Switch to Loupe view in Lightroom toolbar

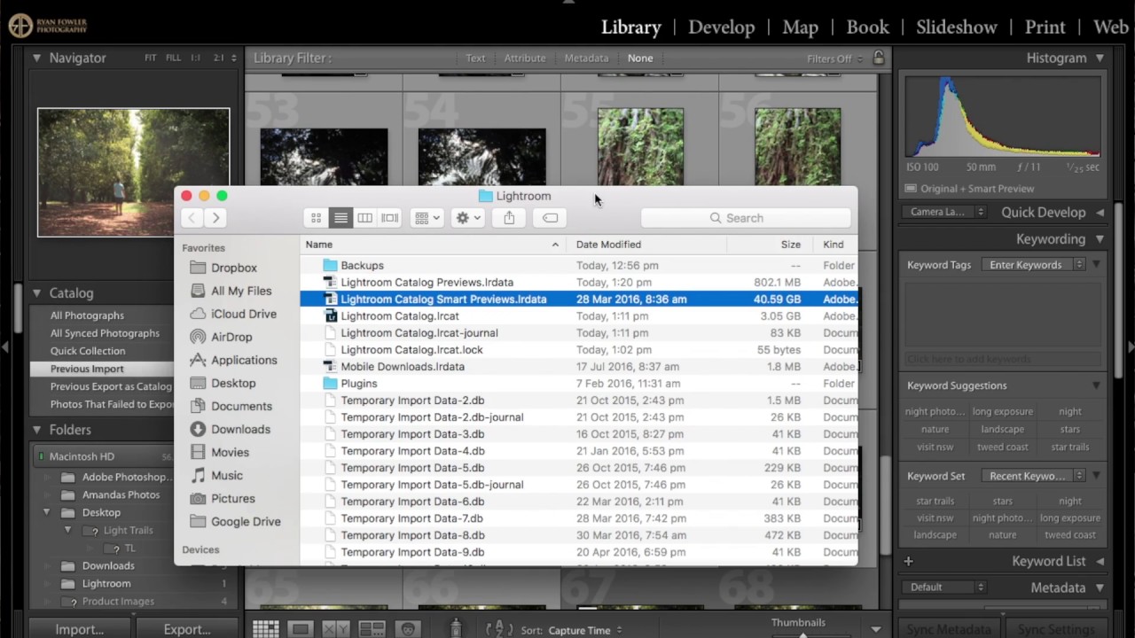[301, 629]
